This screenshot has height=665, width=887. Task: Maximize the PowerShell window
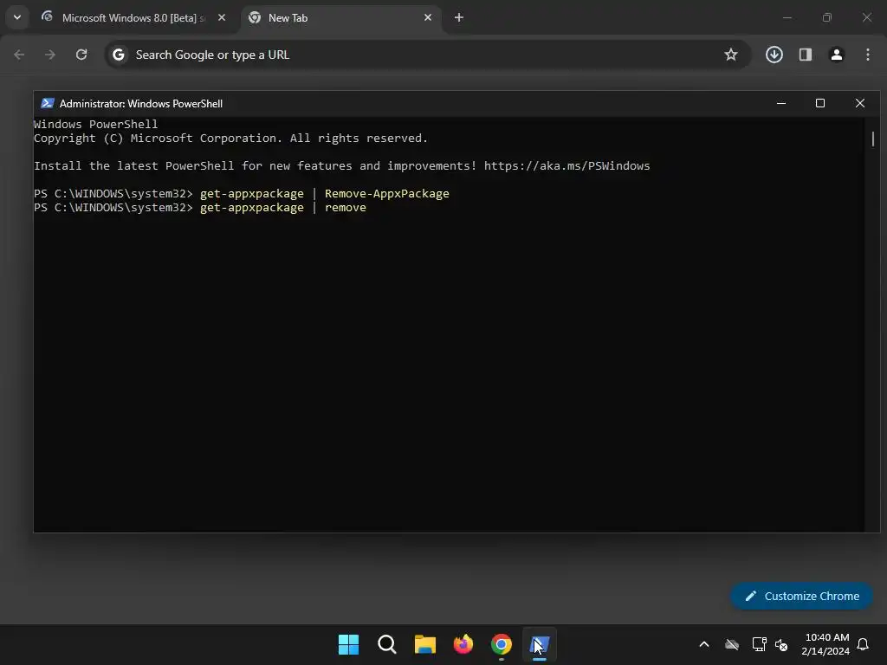820,103
